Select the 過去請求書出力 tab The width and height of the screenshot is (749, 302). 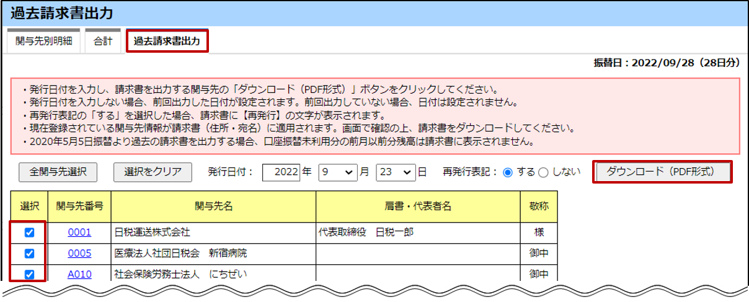point(167,42)
